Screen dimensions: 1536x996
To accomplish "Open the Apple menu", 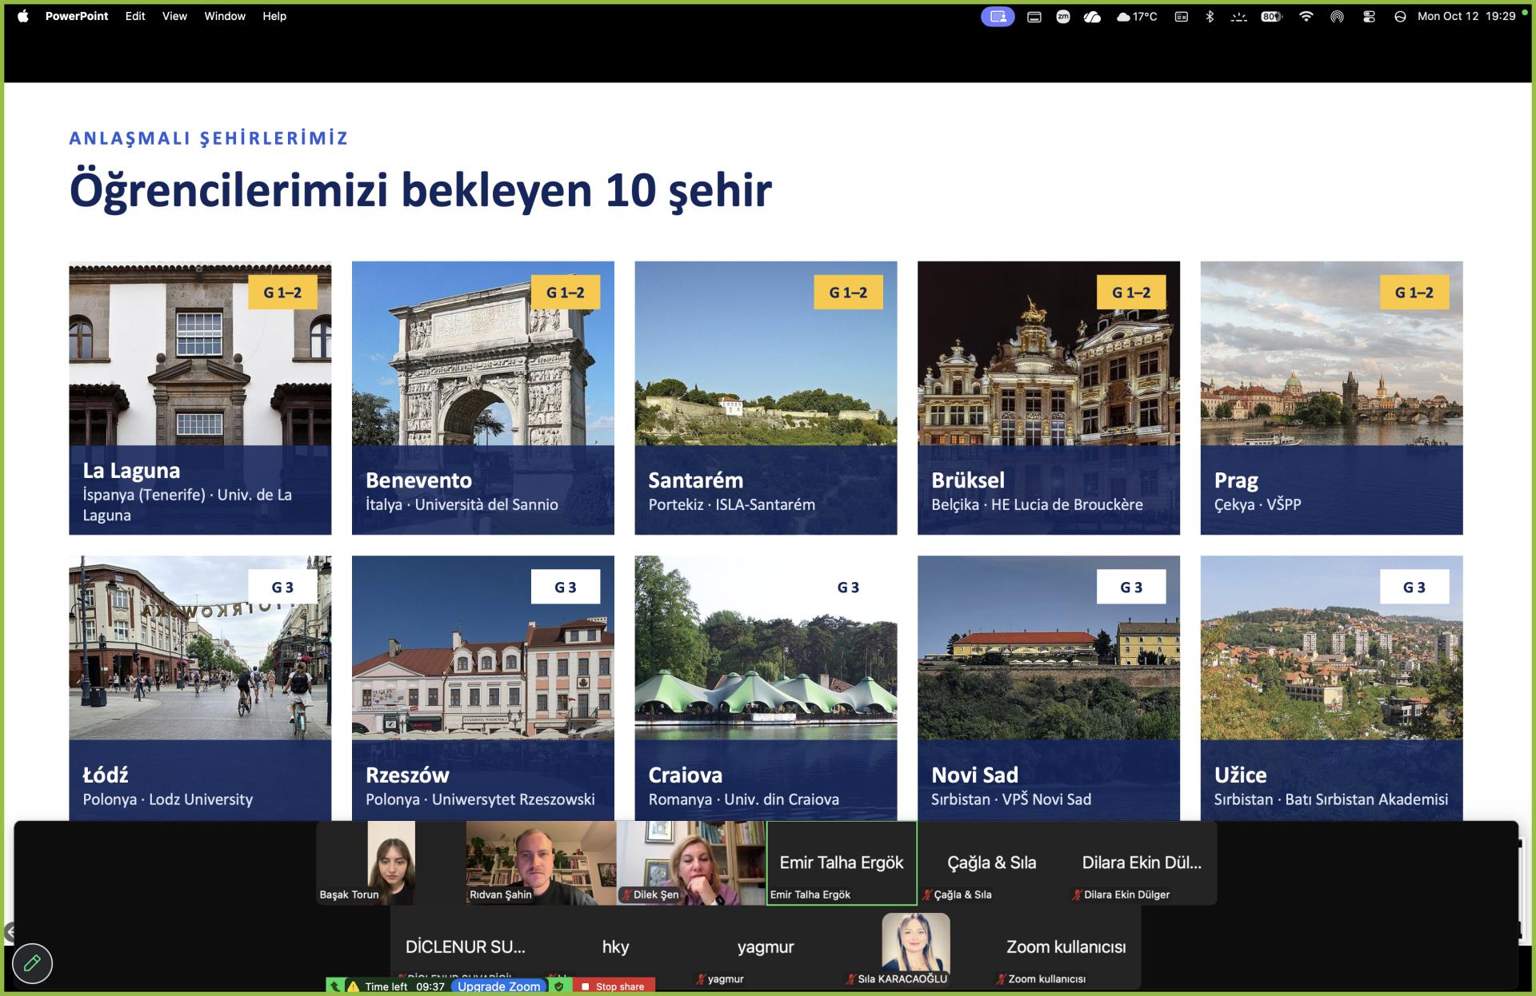I will [22, 16].
